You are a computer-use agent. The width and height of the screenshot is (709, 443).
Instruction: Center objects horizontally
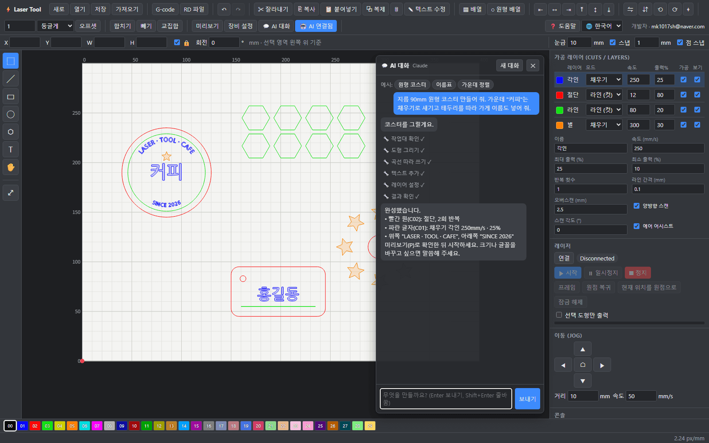coord(554,9)
